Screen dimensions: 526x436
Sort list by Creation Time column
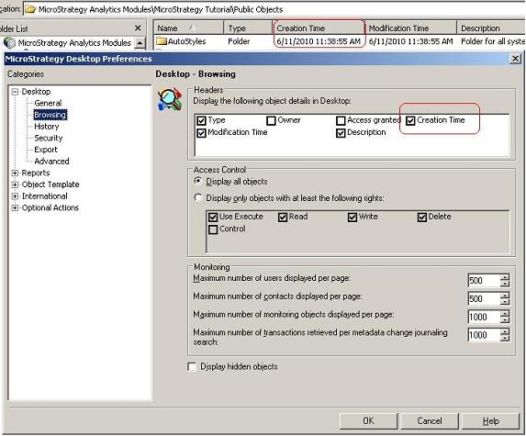pos(319,28)
